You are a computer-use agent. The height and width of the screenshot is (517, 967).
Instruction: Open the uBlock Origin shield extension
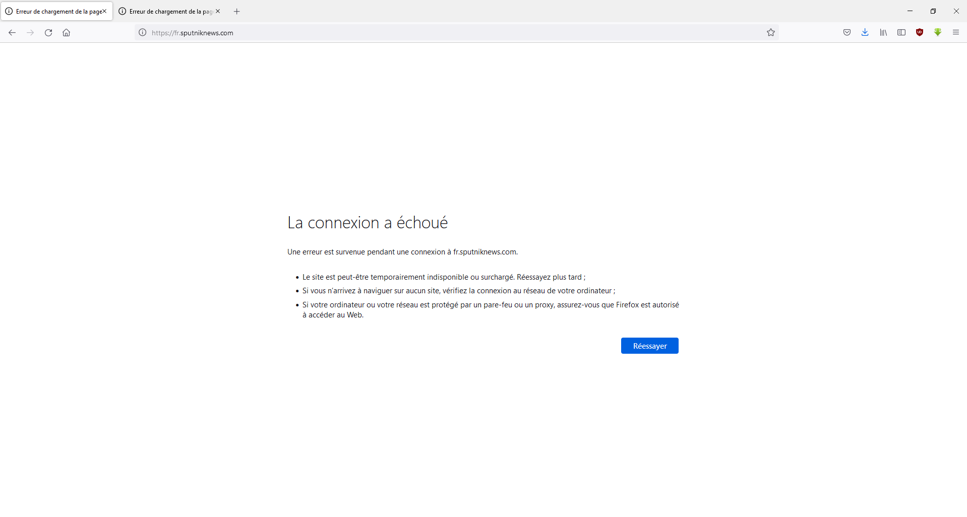[x=920, y=33]
